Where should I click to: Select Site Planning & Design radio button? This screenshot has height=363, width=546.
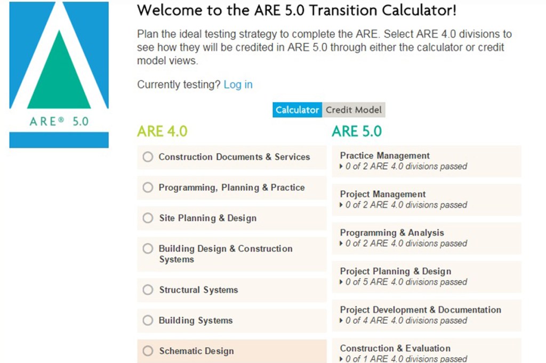(x=148, y=218)
